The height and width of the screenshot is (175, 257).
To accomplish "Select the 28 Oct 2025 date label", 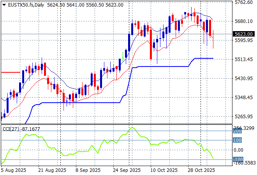I will click(201, 170).
